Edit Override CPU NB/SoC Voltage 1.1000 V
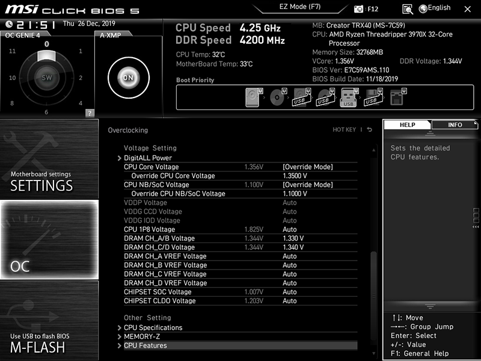 coord(295,193)
